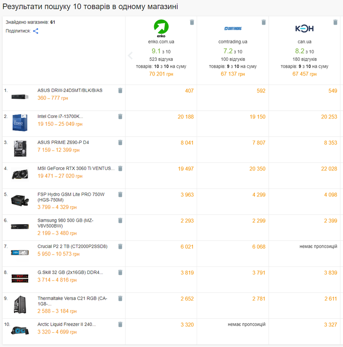Open MSI GeForce RTX 3060 Ti VENTUS link
Screen dimensions: 343x347
(x=76, y=168)
